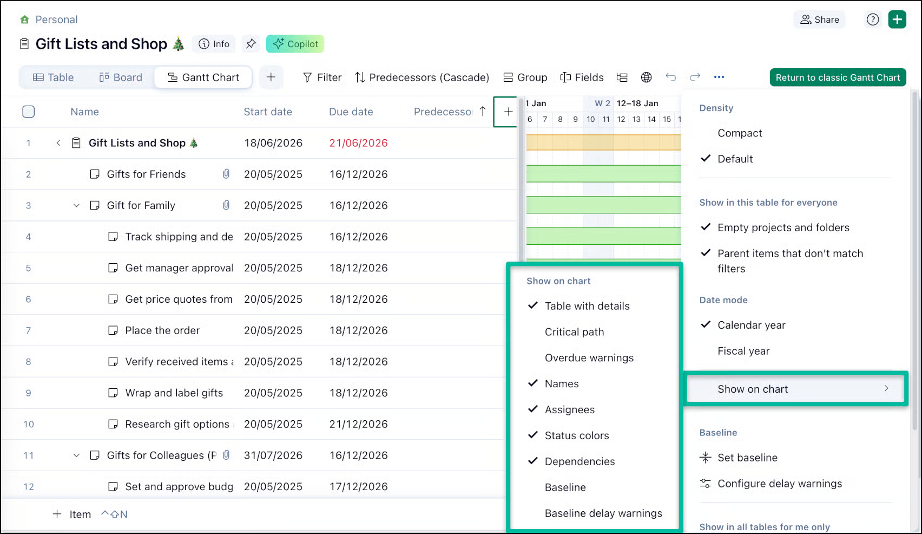Expand the Show on chart submenu
The height and width of the screenshot is (534, 922).
[795, 389]
